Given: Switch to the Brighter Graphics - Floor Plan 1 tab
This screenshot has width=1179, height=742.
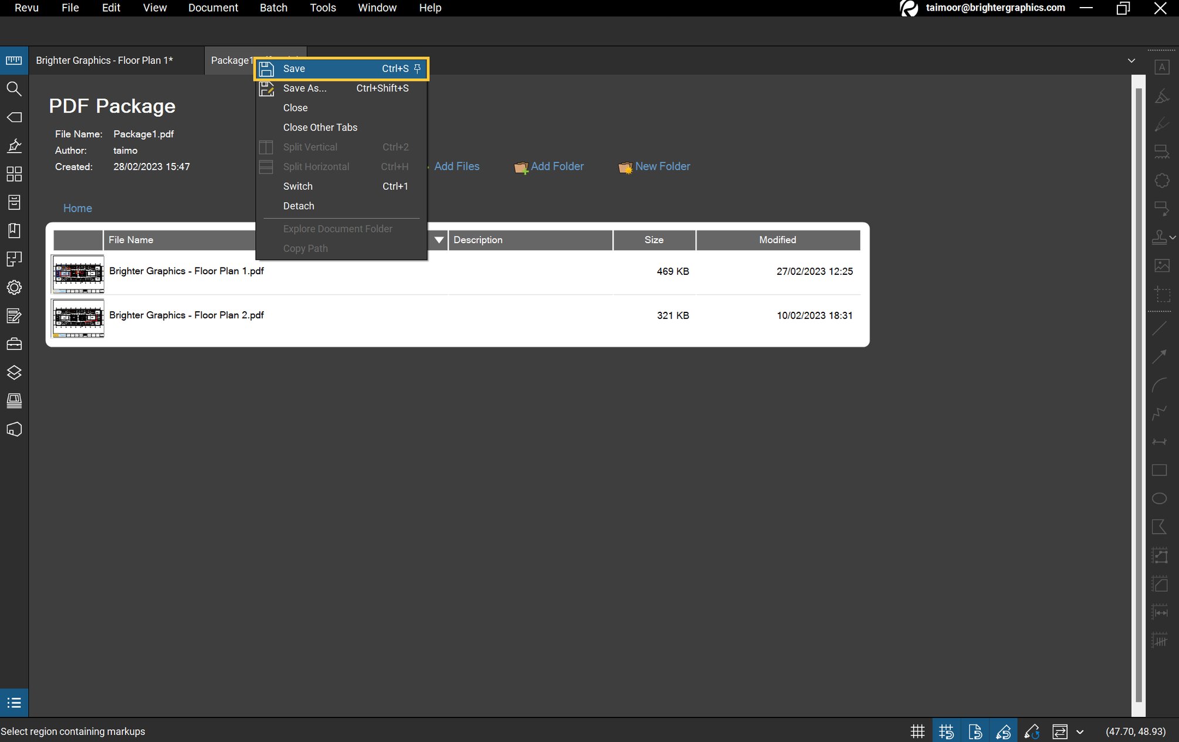Looking at the screenshot, I should point(104,60).
